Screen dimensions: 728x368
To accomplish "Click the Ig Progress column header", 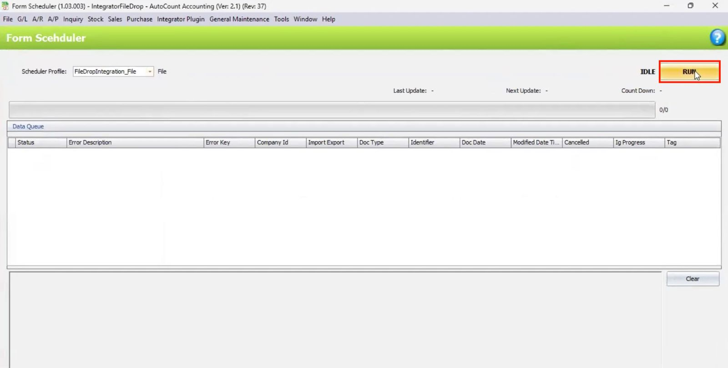I will [x=638, y=142].
